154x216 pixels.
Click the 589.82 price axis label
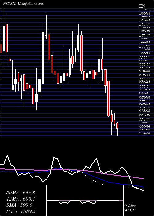(144, 126)
